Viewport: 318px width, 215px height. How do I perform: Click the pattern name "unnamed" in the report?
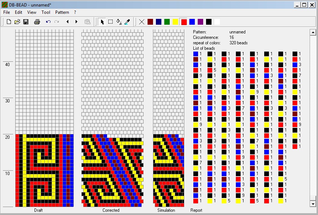click(237, 32)
